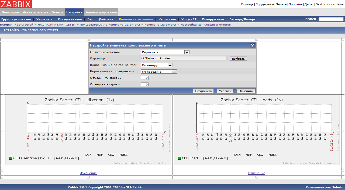Open Комплексные отчеты history breadcrumb link
The width and height of the screenshot is (345, 190).
click(160, 24)
